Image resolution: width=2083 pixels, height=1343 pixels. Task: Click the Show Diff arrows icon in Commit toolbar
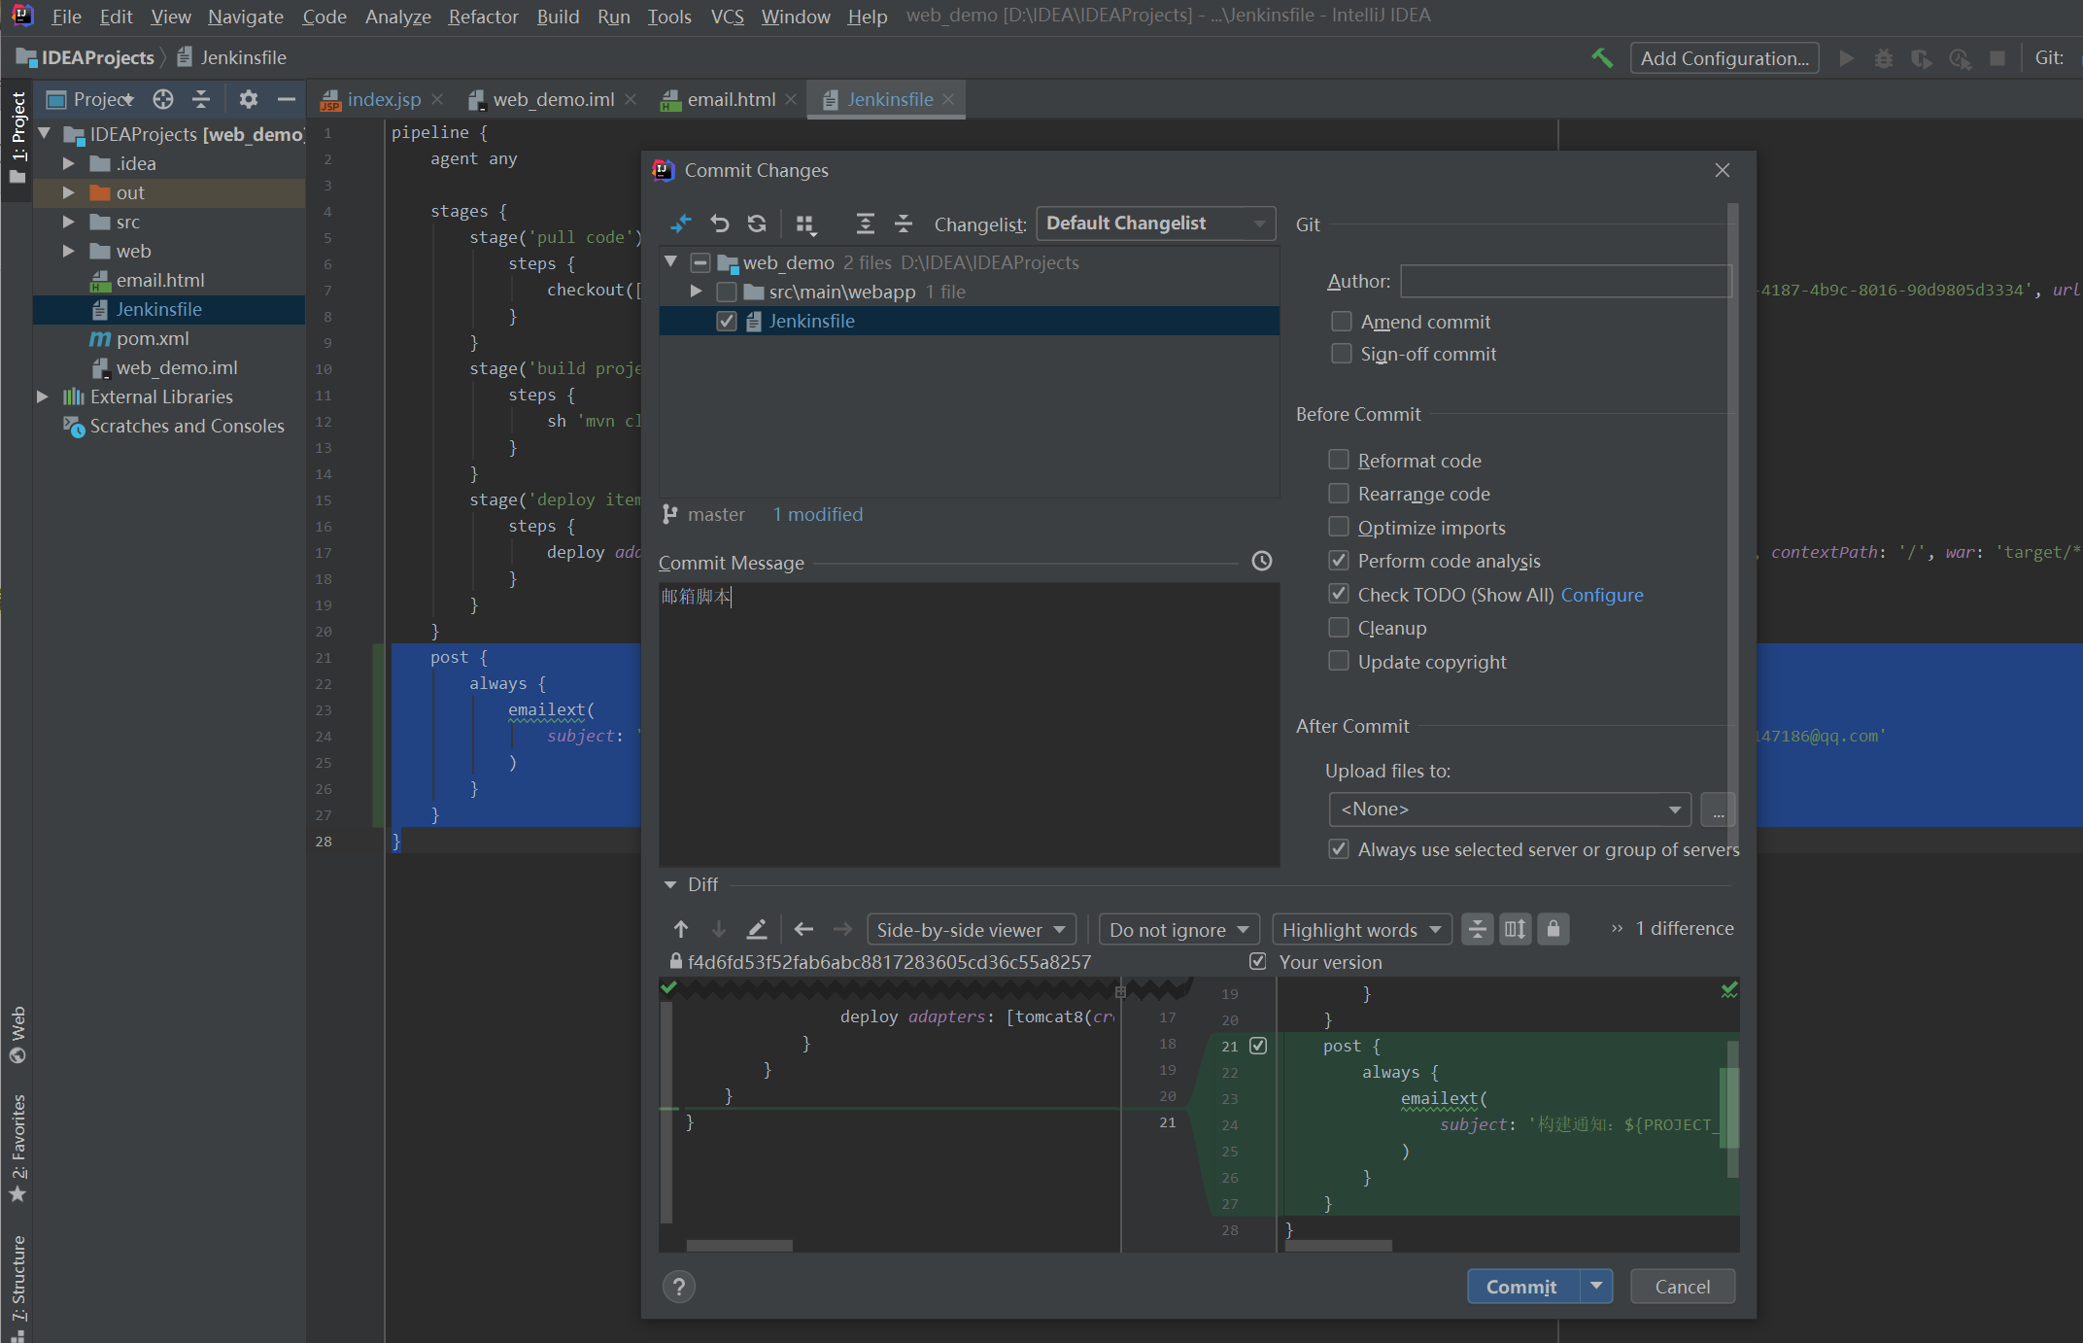tap(681, 224)
